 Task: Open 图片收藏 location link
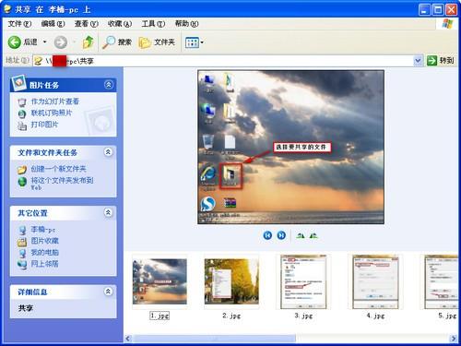tap(44, 241)
